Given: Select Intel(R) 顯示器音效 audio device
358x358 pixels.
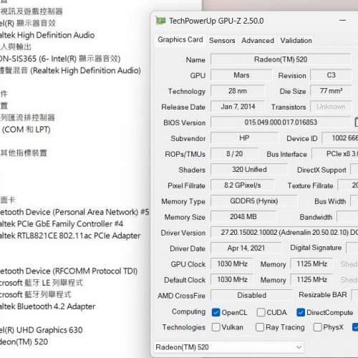Looking at the screenshot, I should (28, 24).
